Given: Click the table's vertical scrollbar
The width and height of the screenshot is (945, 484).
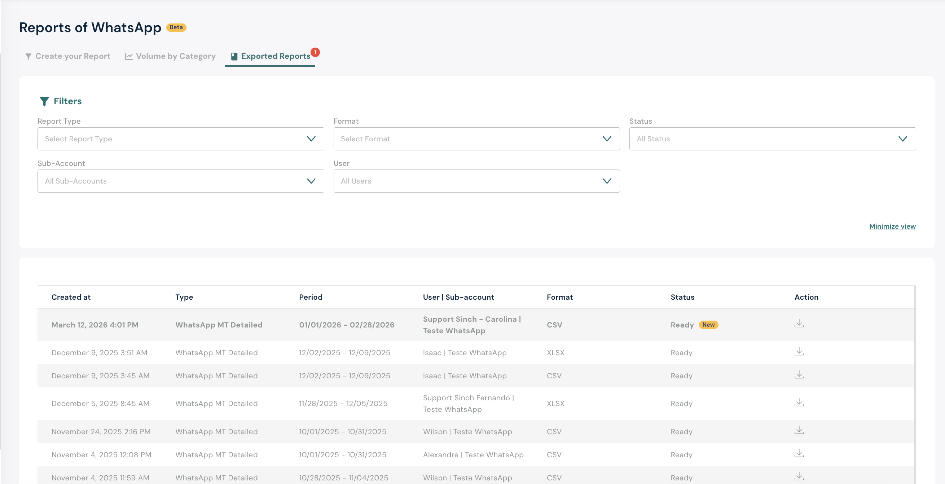Looking at the screenshot, I should (x=915, y=385).
